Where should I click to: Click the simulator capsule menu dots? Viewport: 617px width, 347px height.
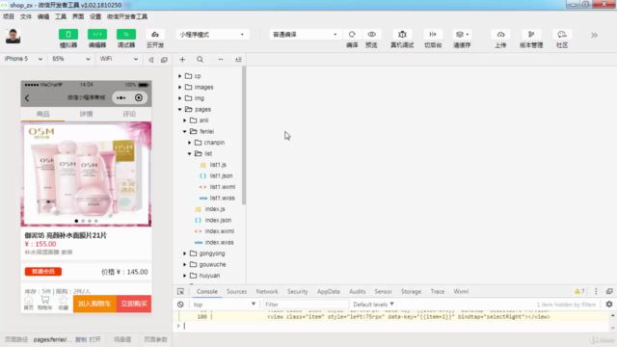pyautogui.click(x=121, y=98)
